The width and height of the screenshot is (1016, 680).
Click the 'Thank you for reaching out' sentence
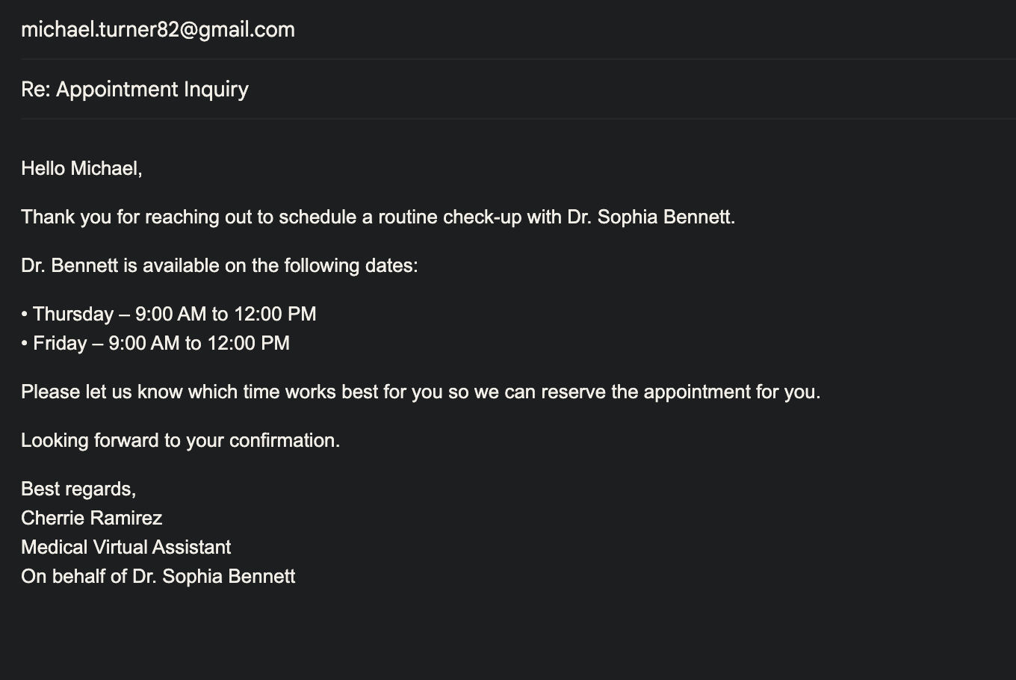pos(149,217)
